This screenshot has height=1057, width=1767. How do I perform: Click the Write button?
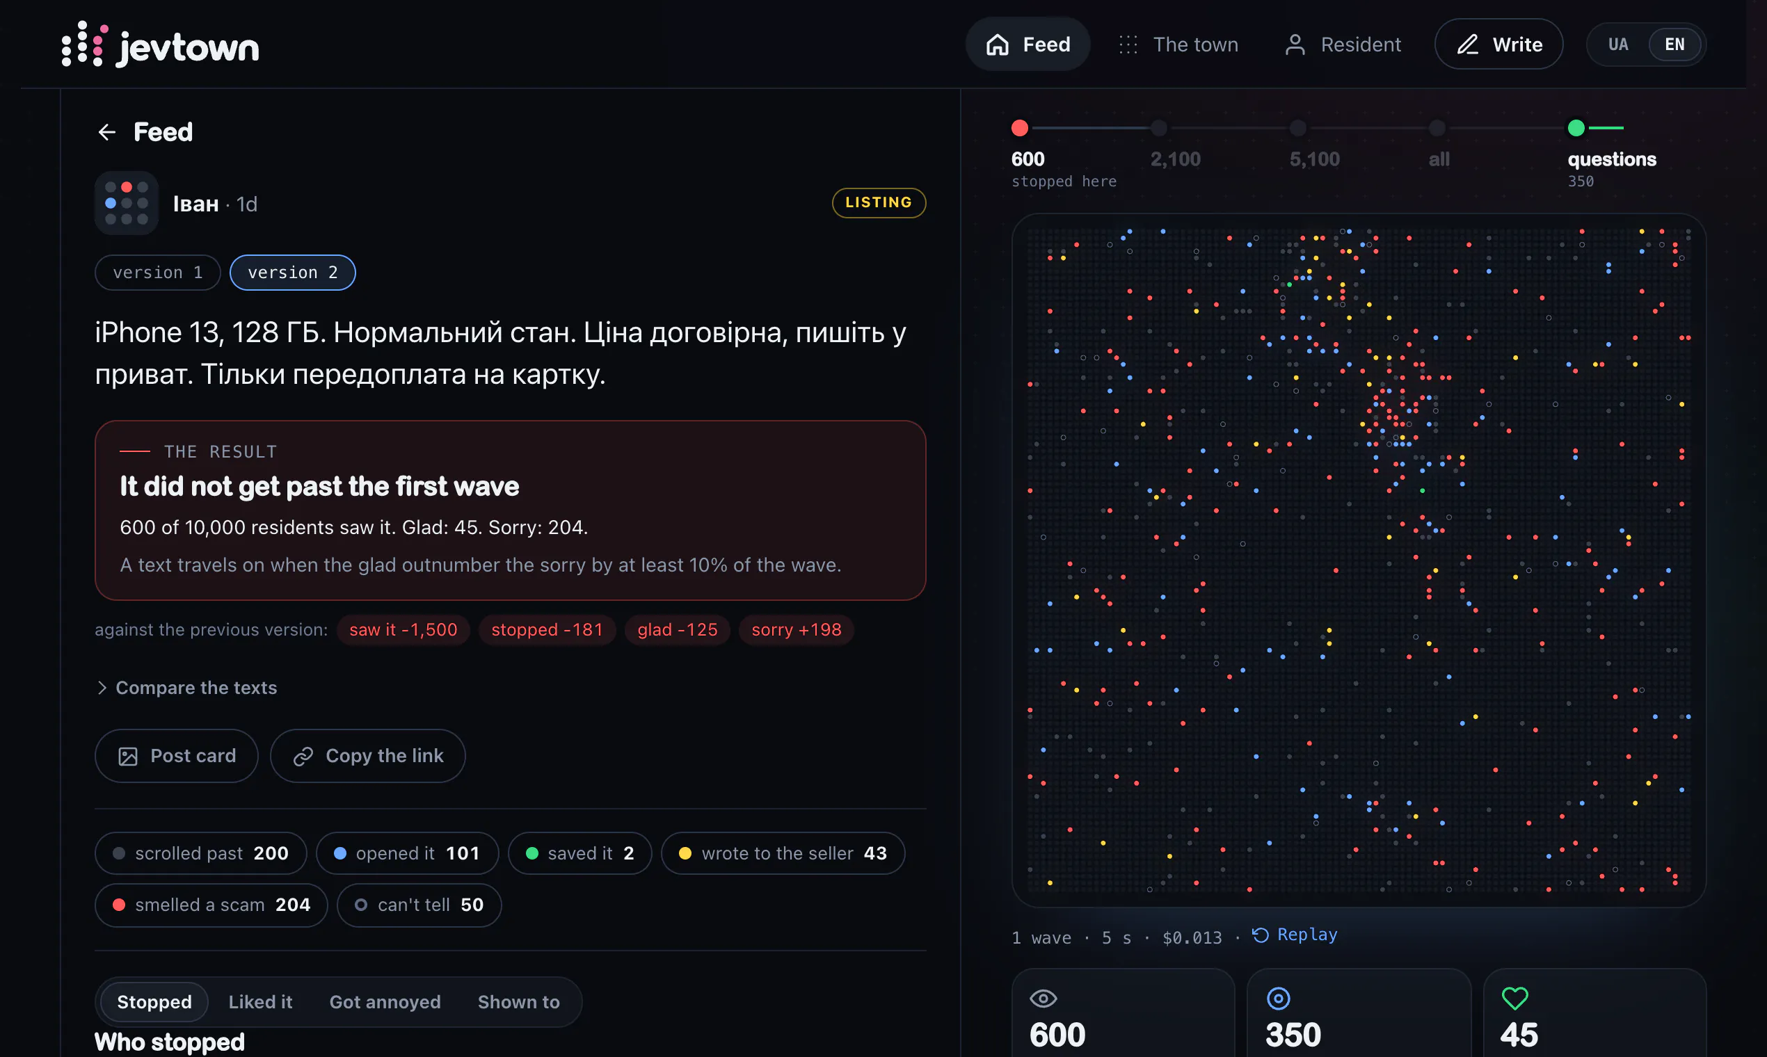pos(1498,45)
